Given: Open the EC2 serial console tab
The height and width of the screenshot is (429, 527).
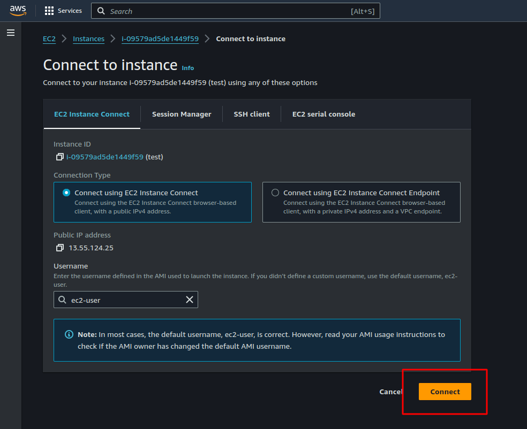Looking at the screenshot, I should (323, 114).
